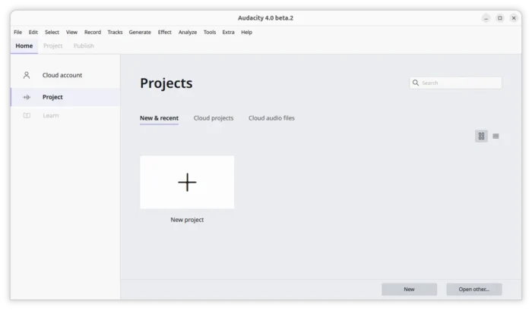Switch to Cloud audio files tab
532x310 pixels.
(271, 118)
